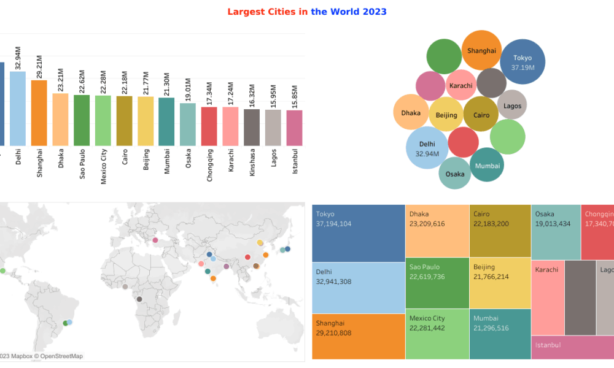This screenshot has width=614, height=368.
Task: Click the Karachi bubble in bubble chart
Action: point(460,86)
